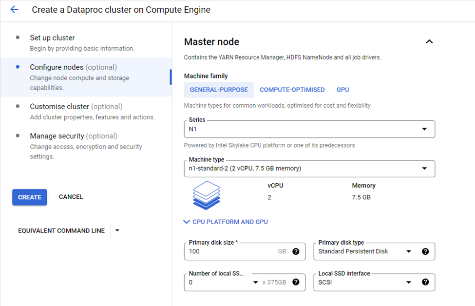Click the Create button

[30, 197]
